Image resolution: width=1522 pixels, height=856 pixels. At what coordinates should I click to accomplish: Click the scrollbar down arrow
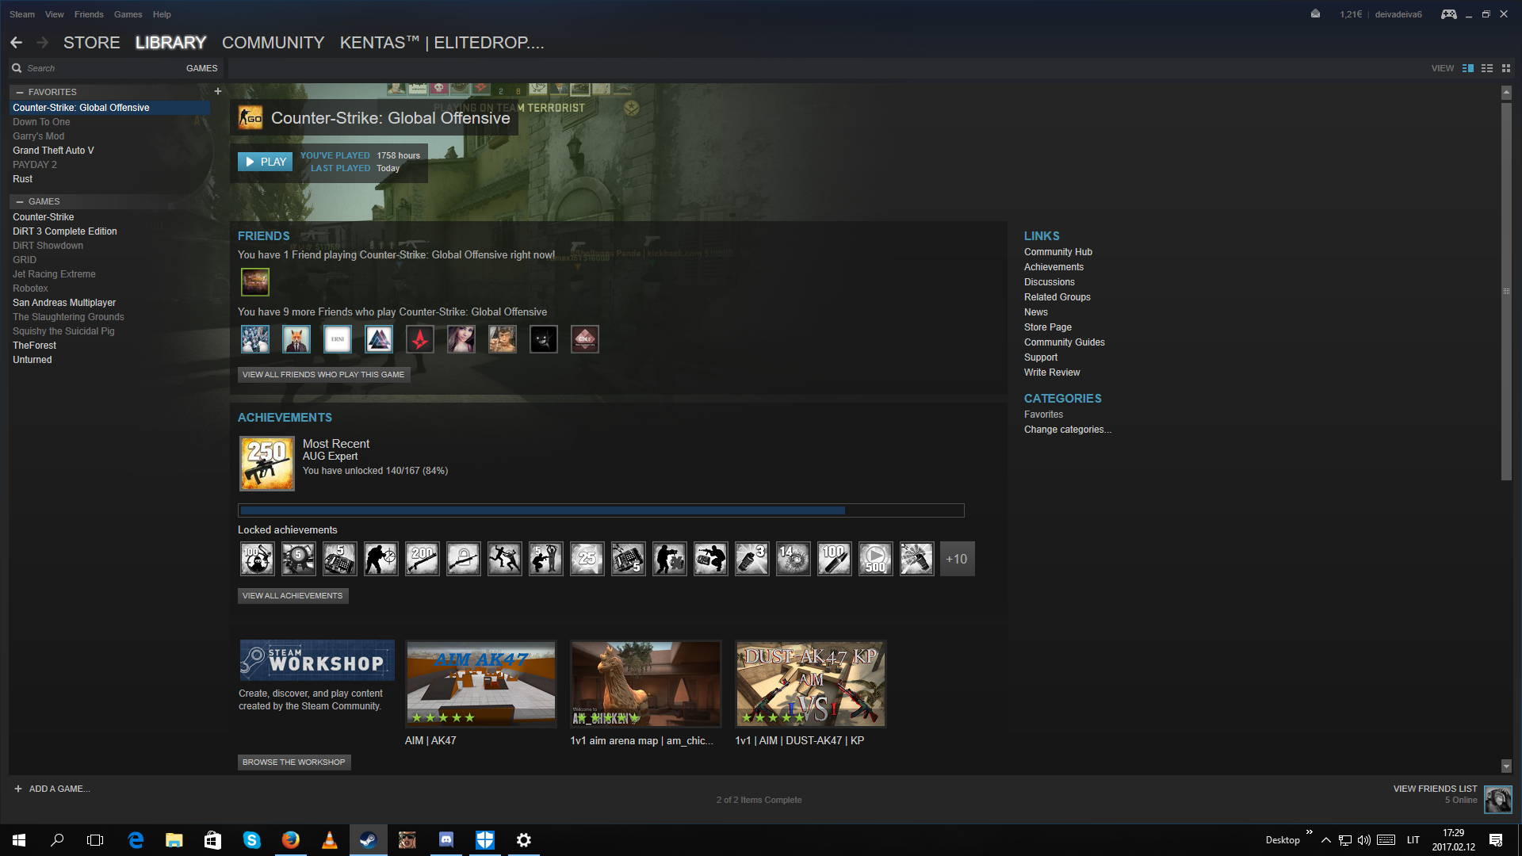click(x=1506, y=766)
